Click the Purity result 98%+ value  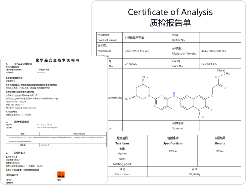(x=220, y=151)
